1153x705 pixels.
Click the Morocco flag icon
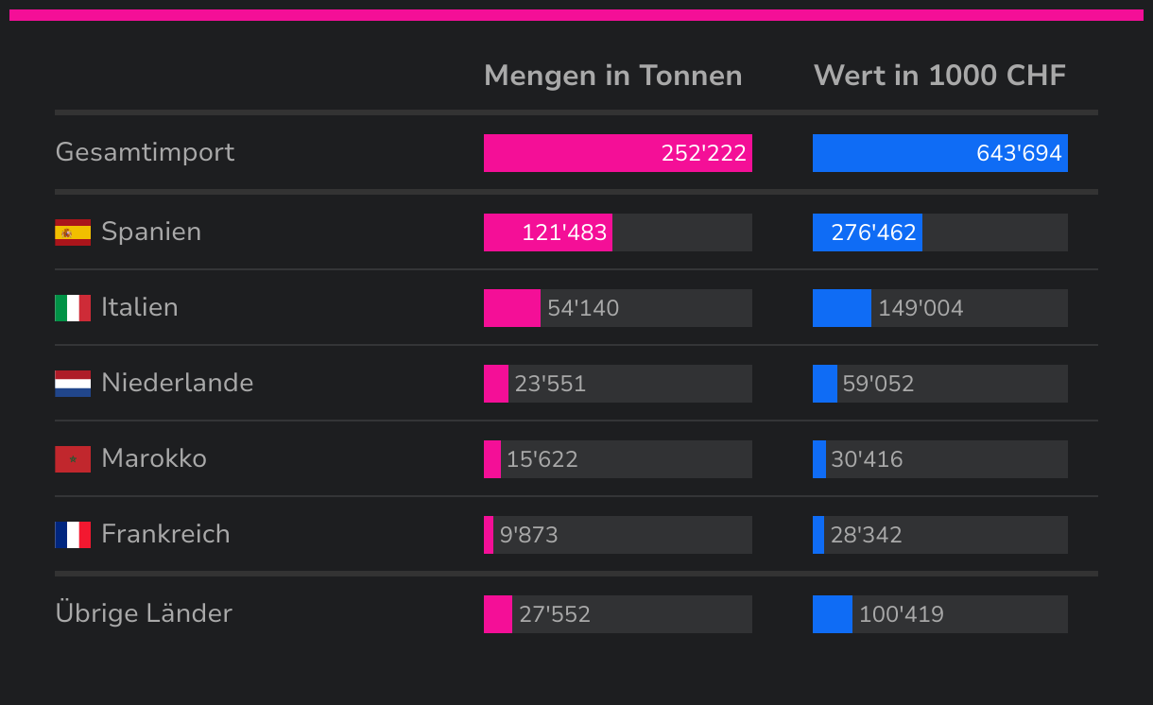pos(73,459)
